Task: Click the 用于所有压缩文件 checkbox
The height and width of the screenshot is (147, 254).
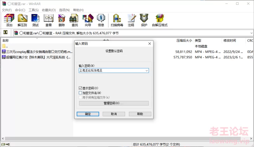Action: point(80,97)
